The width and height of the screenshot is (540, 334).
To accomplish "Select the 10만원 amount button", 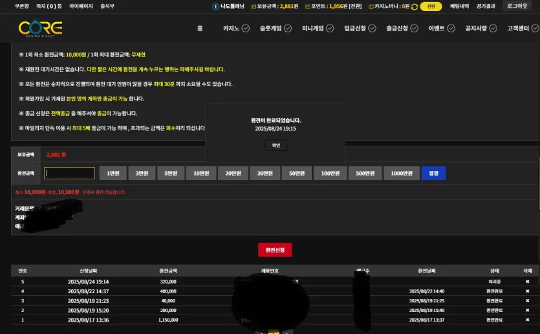I will [201, 173].
